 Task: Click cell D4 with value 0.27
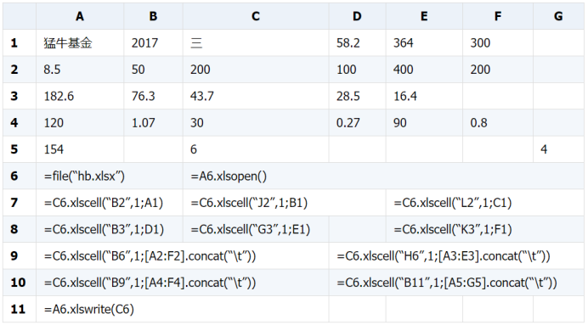[358, 122]
